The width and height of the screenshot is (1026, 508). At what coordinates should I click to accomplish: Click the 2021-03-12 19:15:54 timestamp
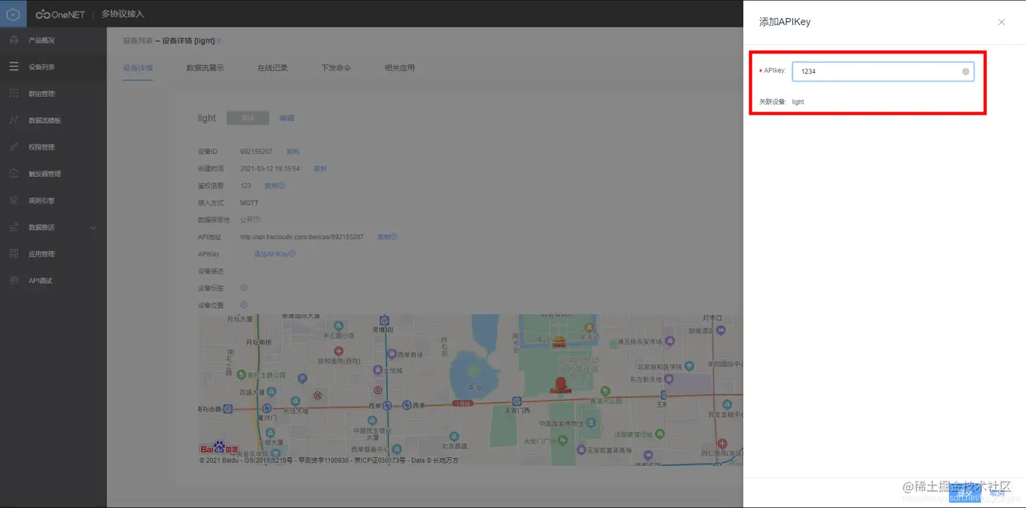point(270,168)
